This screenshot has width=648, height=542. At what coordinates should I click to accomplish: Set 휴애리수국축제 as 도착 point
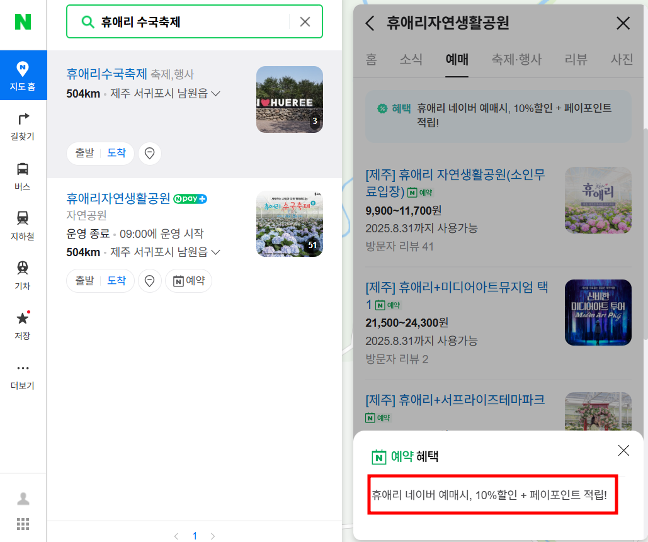[x=117, y=153]
